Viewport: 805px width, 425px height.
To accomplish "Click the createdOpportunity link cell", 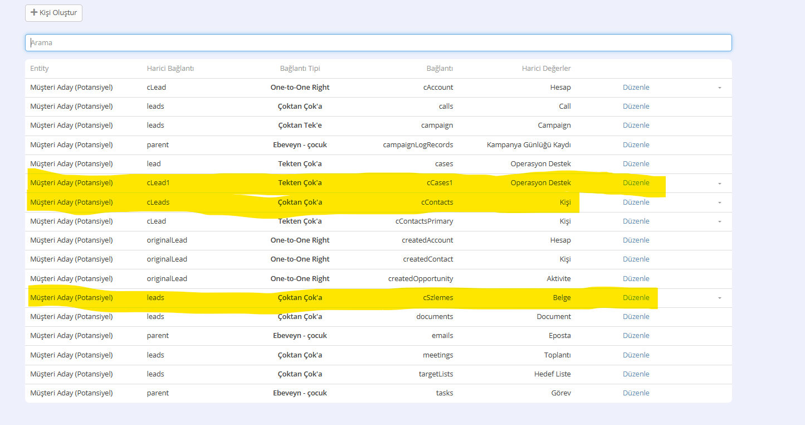I will (421, 279).
